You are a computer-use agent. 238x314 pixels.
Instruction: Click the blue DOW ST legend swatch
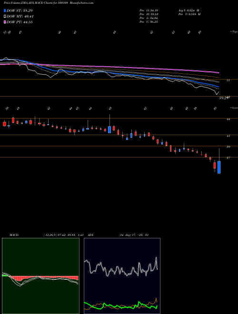(5, 10)
